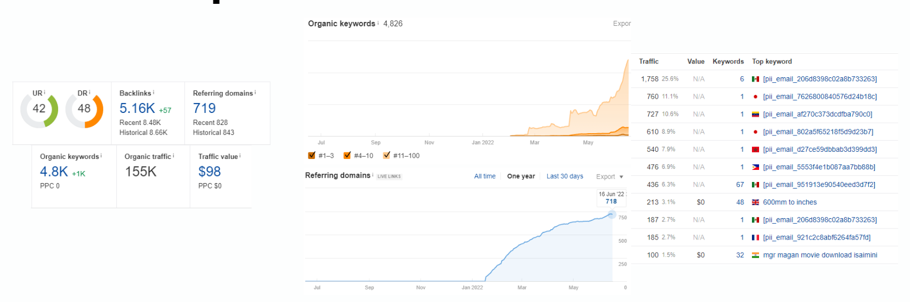
Task: Open the Export menu above Organic keywords chart
Action: pyautogui.click(x=621, y=24)
